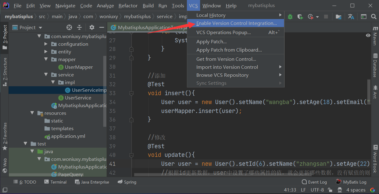Open Import into Version Control submenu

(236, 67)
